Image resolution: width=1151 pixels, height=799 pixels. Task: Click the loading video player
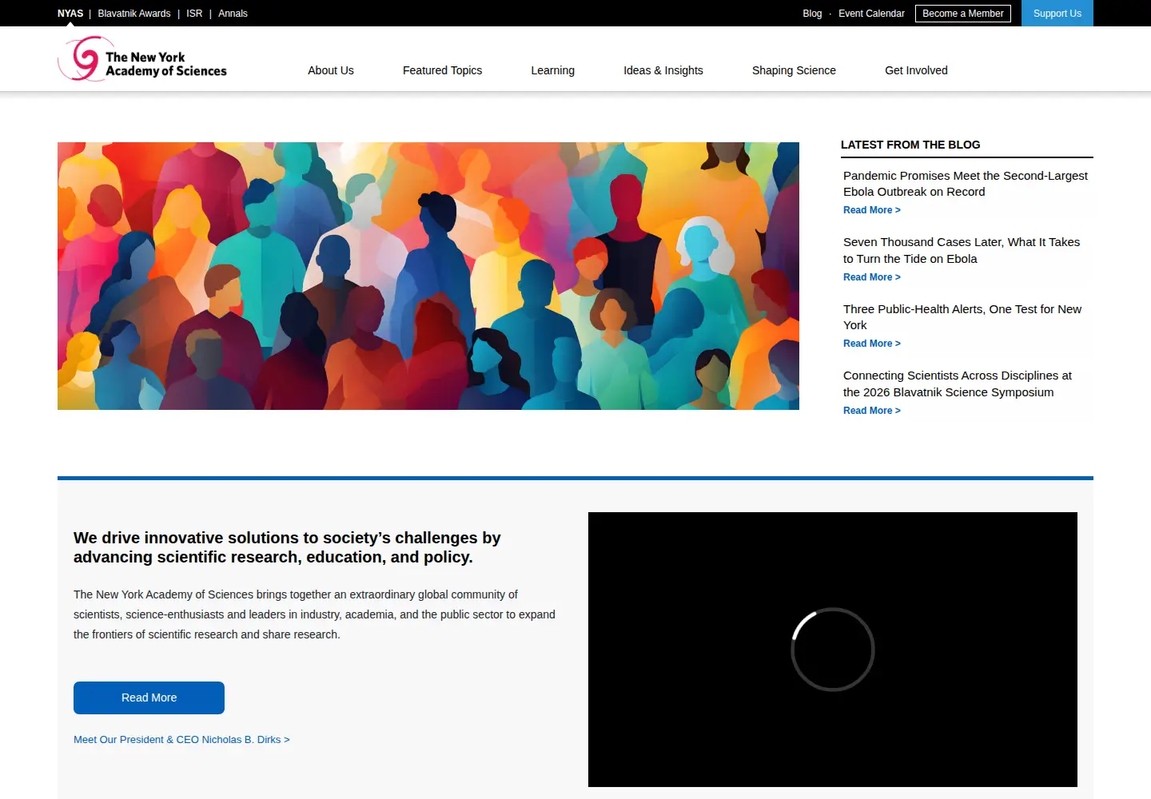[833, 650]
